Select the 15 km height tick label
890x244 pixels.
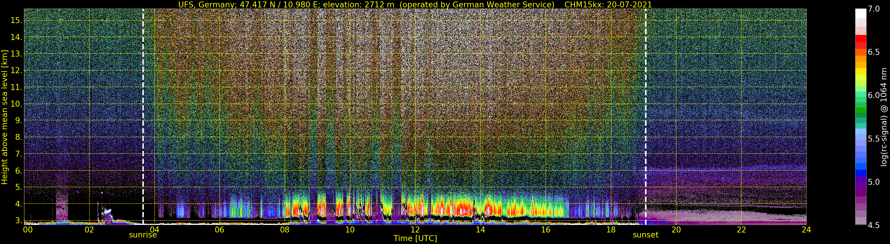click(16, 20)
